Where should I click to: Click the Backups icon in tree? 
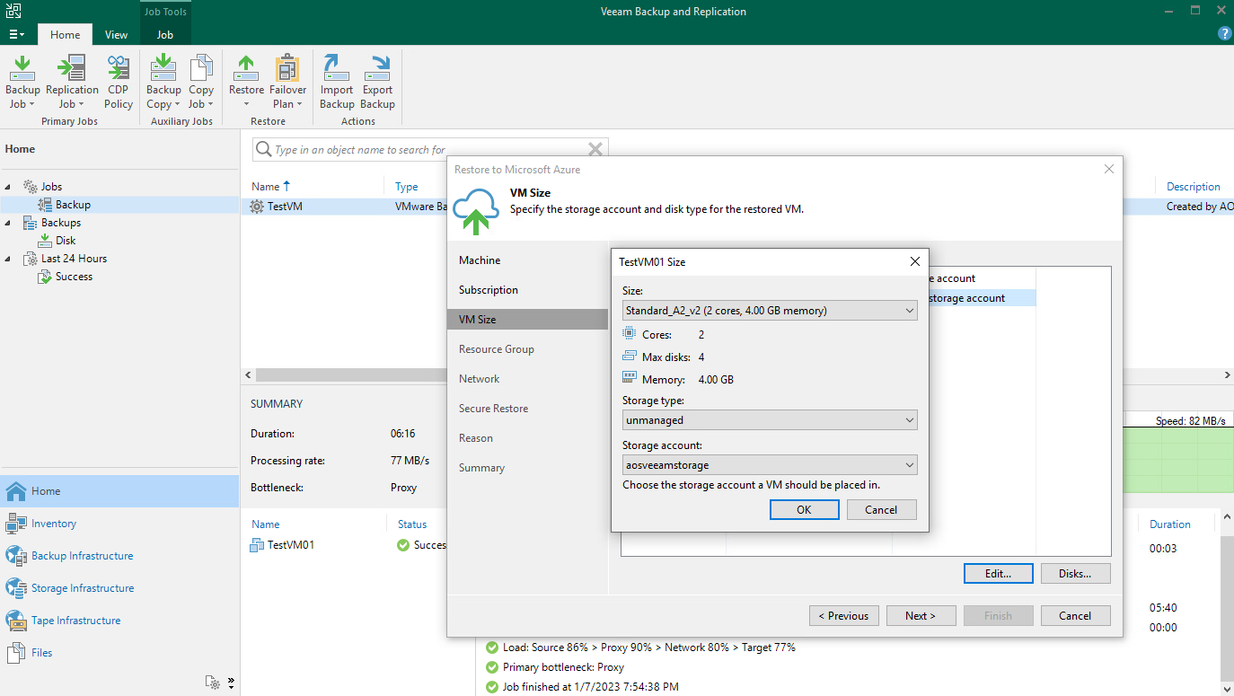(31, 223)
